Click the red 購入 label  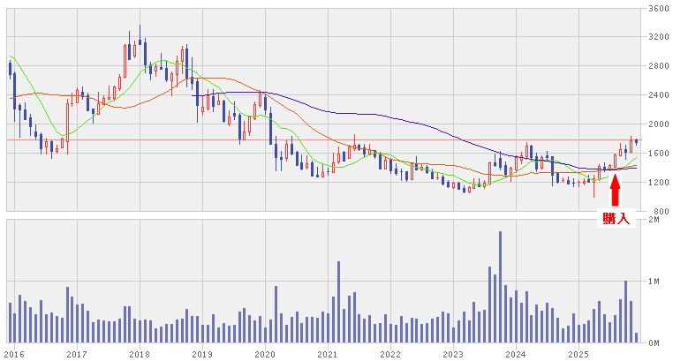[616, 218]
